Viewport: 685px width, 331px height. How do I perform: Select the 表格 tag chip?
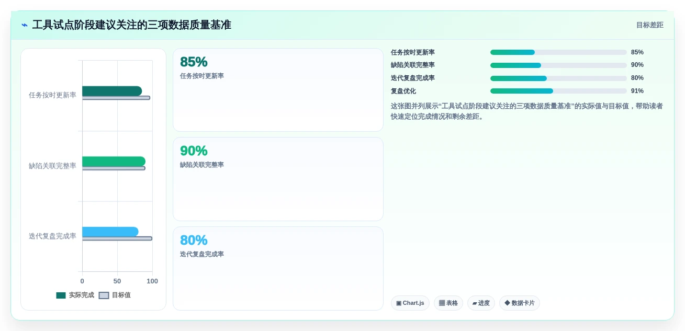(x=448, y=303)
